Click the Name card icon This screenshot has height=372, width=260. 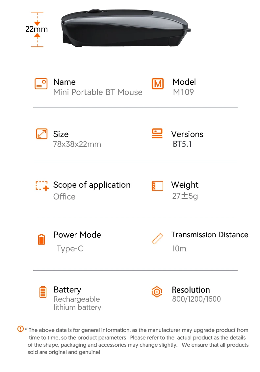pyautogui.click(x=41, y=84)
